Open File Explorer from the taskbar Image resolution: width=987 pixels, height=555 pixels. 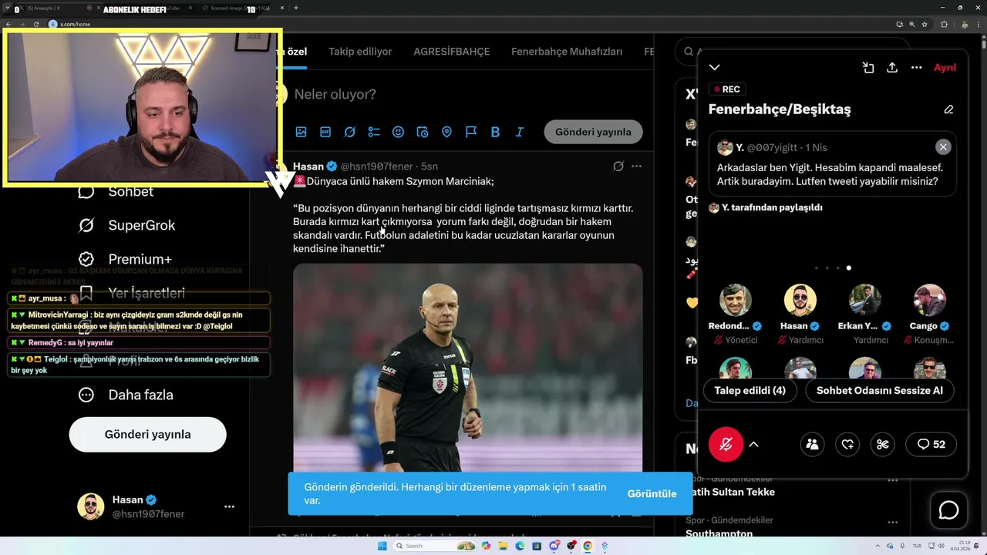coord(503,546)
